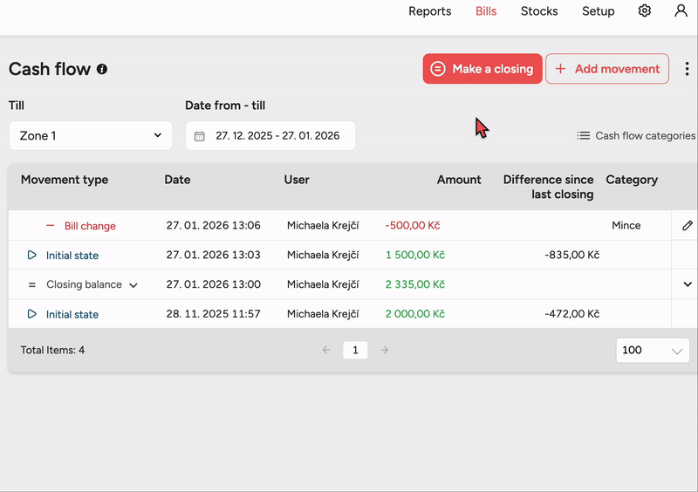Switch to the Stocks menu

(539, 11)
